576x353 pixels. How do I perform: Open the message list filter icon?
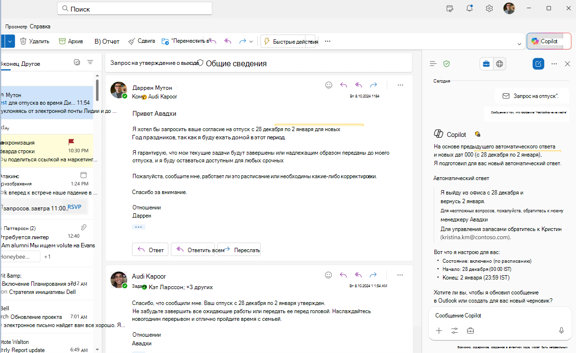pyautogui.click(x=90, y=62)
